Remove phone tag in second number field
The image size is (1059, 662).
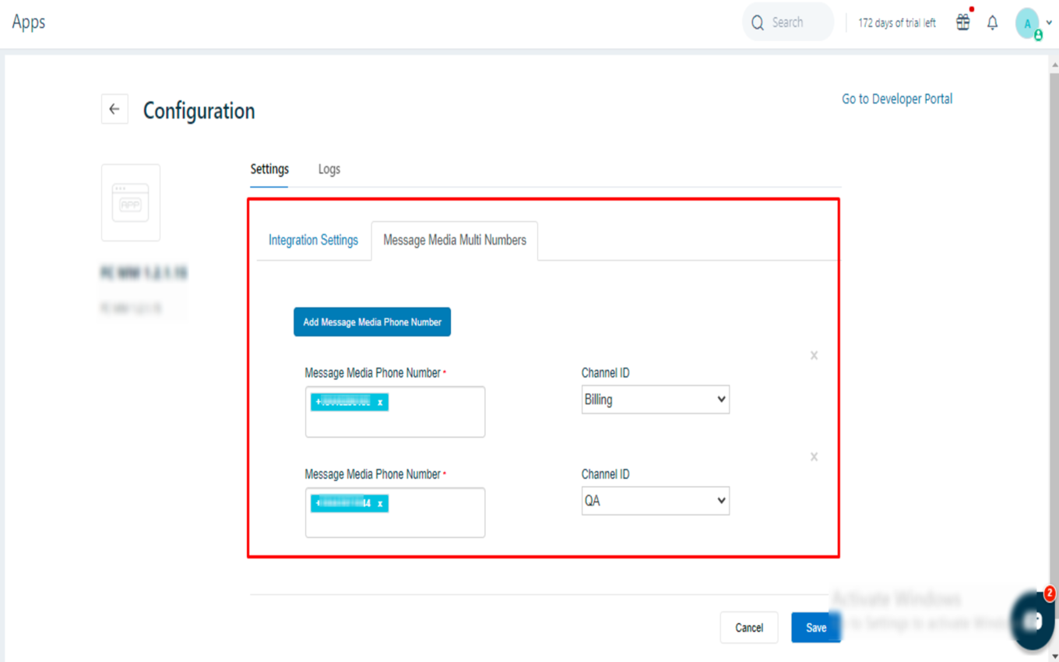(x=380, y=504)
